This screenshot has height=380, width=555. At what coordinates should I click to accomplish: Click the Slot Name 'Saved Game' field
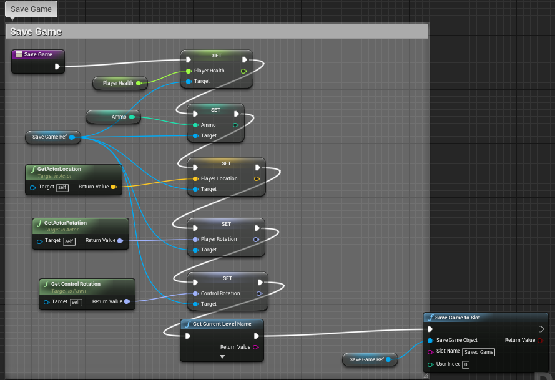tap(479, 352)
